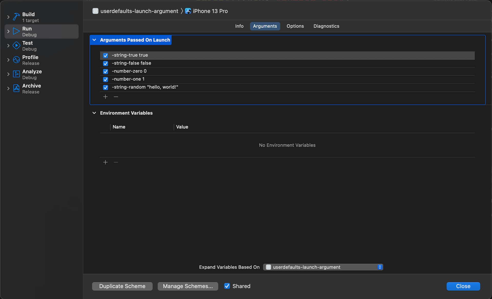Open Manage Schemes dialog

[x=188, y=286]
